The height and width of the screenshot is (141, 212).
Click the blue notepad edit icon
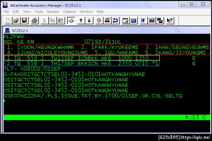[143, 21]
